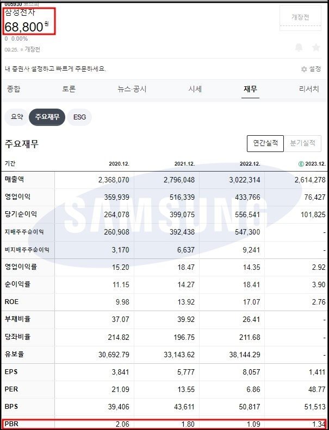The width and height of the screenshot is (329, 430).
Task: Select the 요약 pill
Action: pyautogui.click(x=17, y=117)
